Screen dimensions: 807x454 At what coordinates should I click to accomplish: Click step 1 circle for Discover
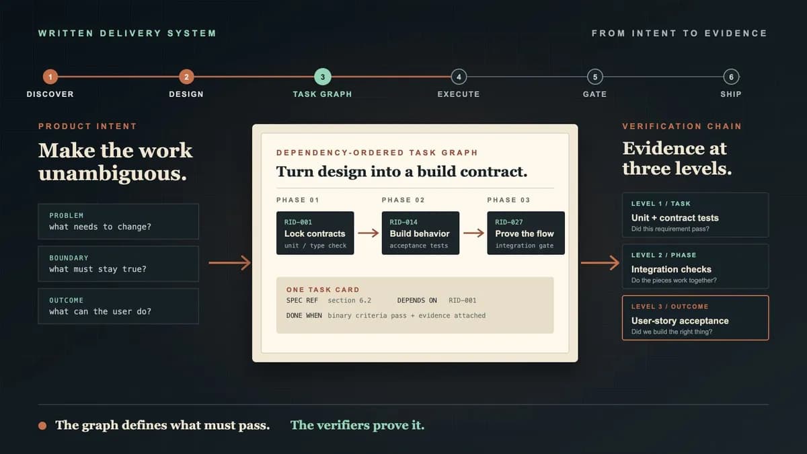point(50,77)
